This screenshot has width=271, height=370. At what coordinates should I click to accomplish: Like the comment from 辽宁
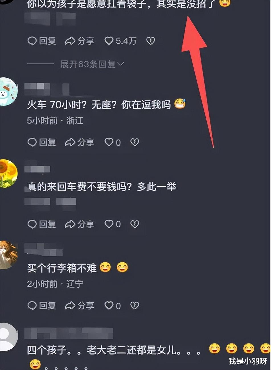[x=112, y=306]
